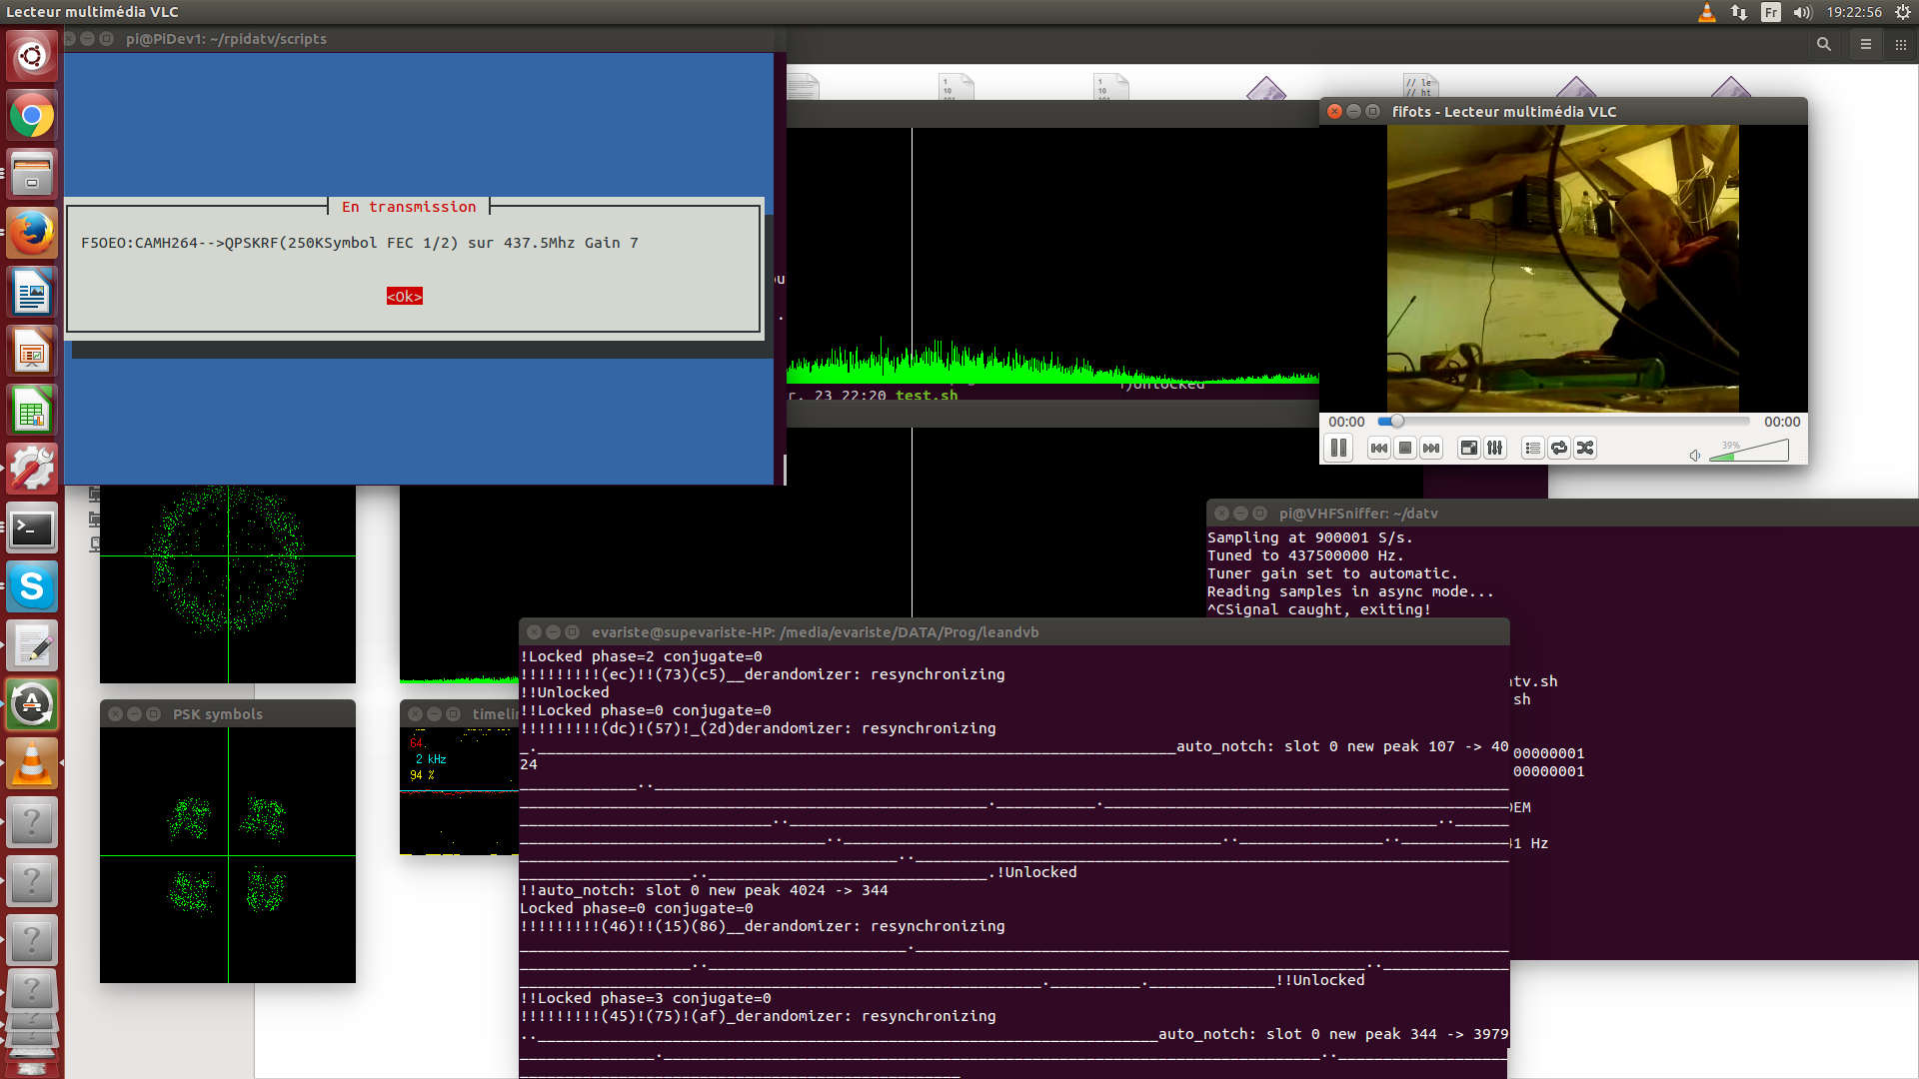Stop playback in the VLC player
The image size is (1919, 1079).
(1404, 449)
